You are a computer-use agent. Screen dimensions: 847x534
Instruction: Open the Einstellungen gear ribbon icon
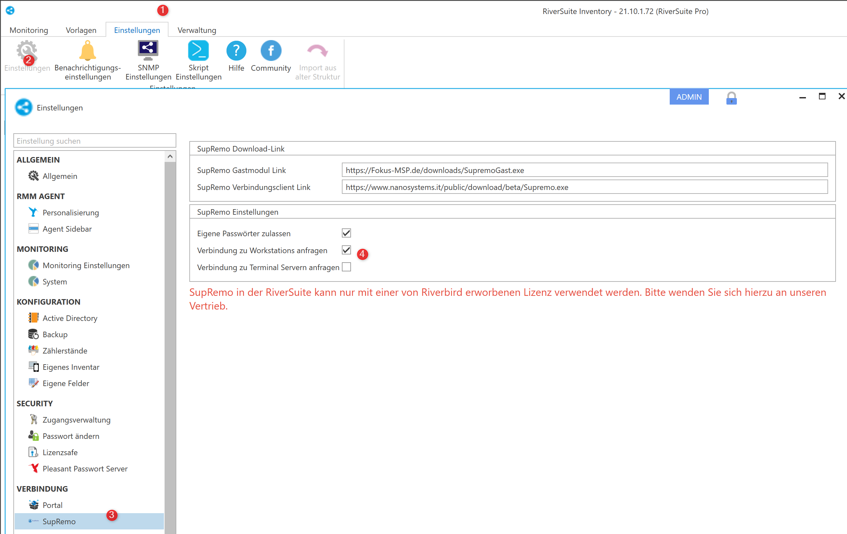click(27, 51)
